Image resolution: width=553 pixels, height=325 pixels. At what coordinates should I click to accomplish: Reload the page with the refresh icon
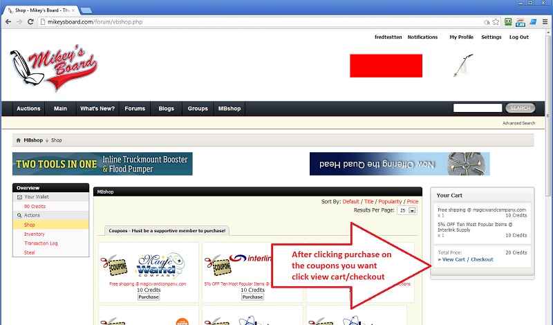tap(30, 22)
